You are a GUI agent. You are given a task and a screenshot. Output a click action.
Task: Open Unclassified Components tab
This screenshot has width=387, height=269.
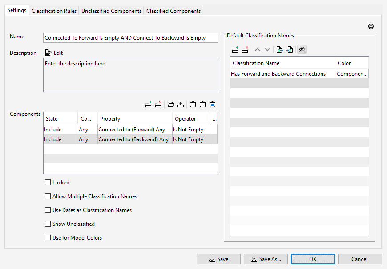tap(111, 11)
